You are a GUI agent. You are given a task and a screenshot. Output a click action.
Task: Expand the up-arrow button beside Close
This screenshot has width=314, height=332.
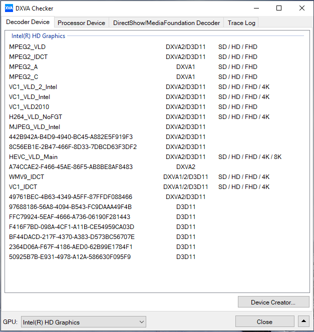[303, 321]
